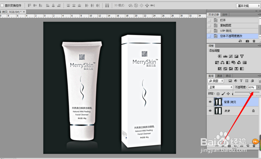The height and width of the screenshot is (159, 261).
Task: Hide the 背景 layer
Action: [210, 111]
